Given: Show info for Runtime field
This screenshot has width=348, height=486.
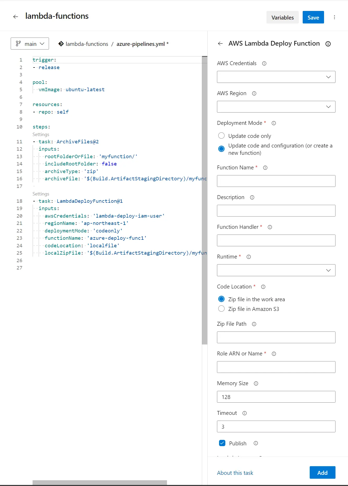Looking at the screenshot, I should tap(249, 257).
